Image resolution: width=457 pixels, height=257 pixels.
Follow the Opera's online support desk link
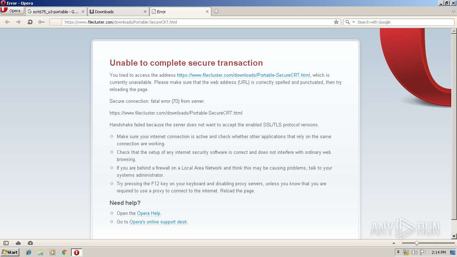click(x=158, y=222)
